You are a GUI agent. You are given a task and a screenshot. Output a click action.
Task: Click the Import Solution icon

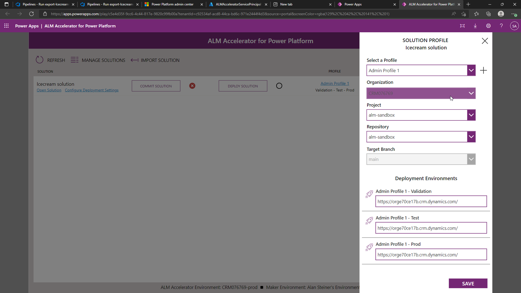click(135, 60)
